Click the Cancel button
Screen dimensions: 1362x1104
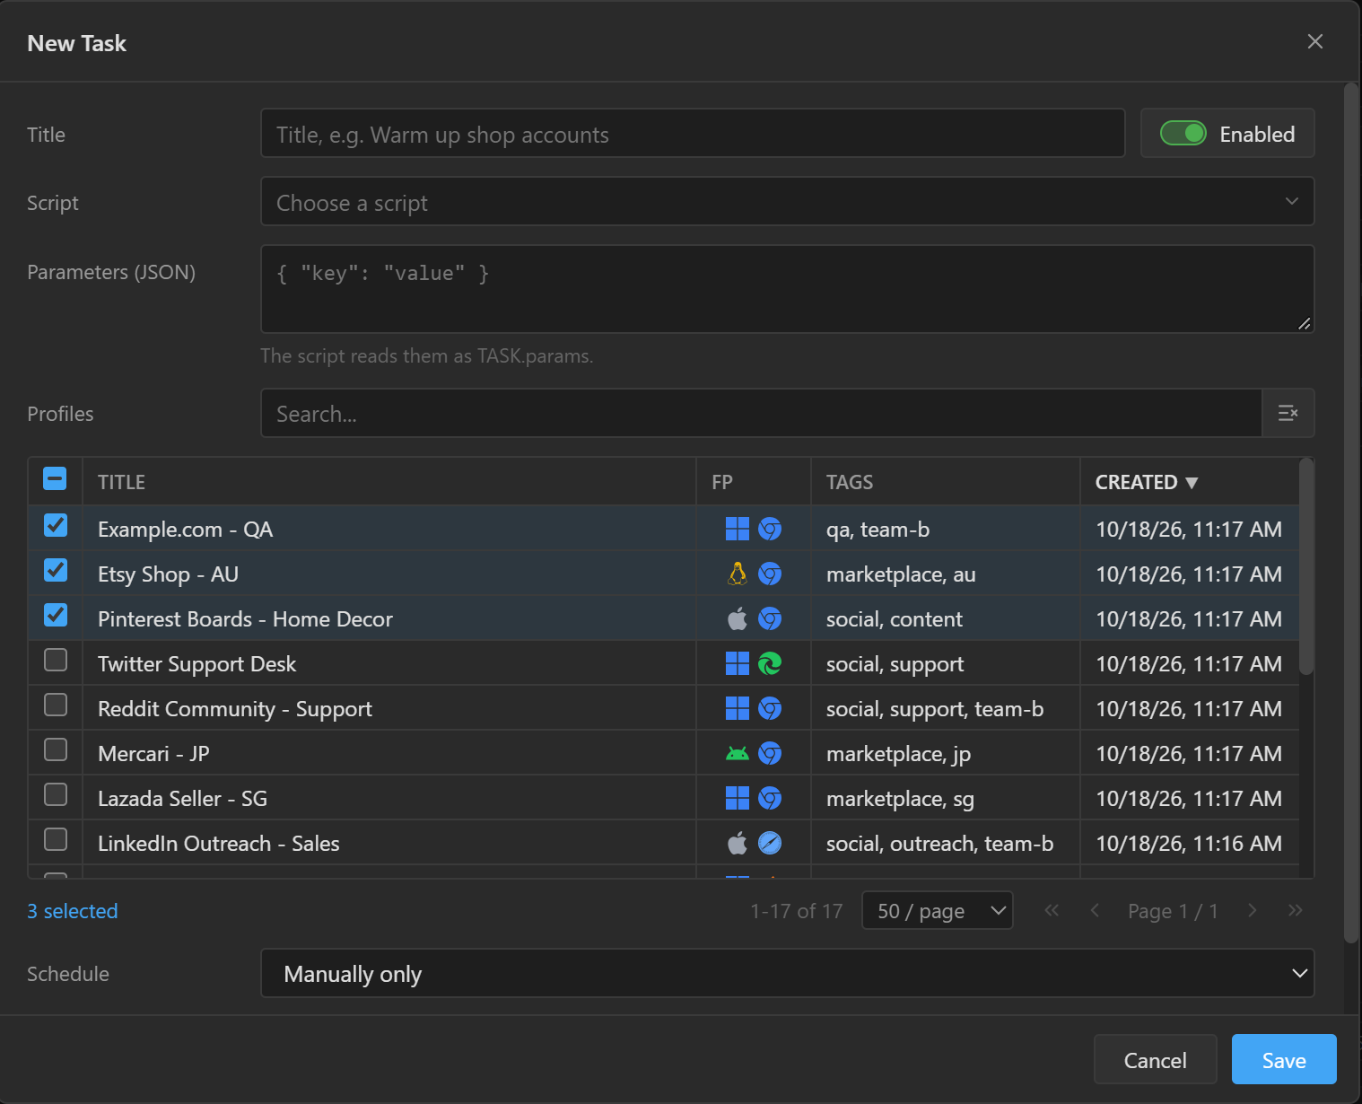[1155, 1059]
